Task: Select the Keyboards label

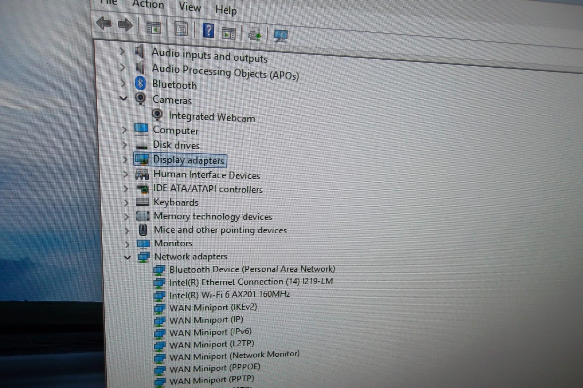Action: (x=176, y=202)
